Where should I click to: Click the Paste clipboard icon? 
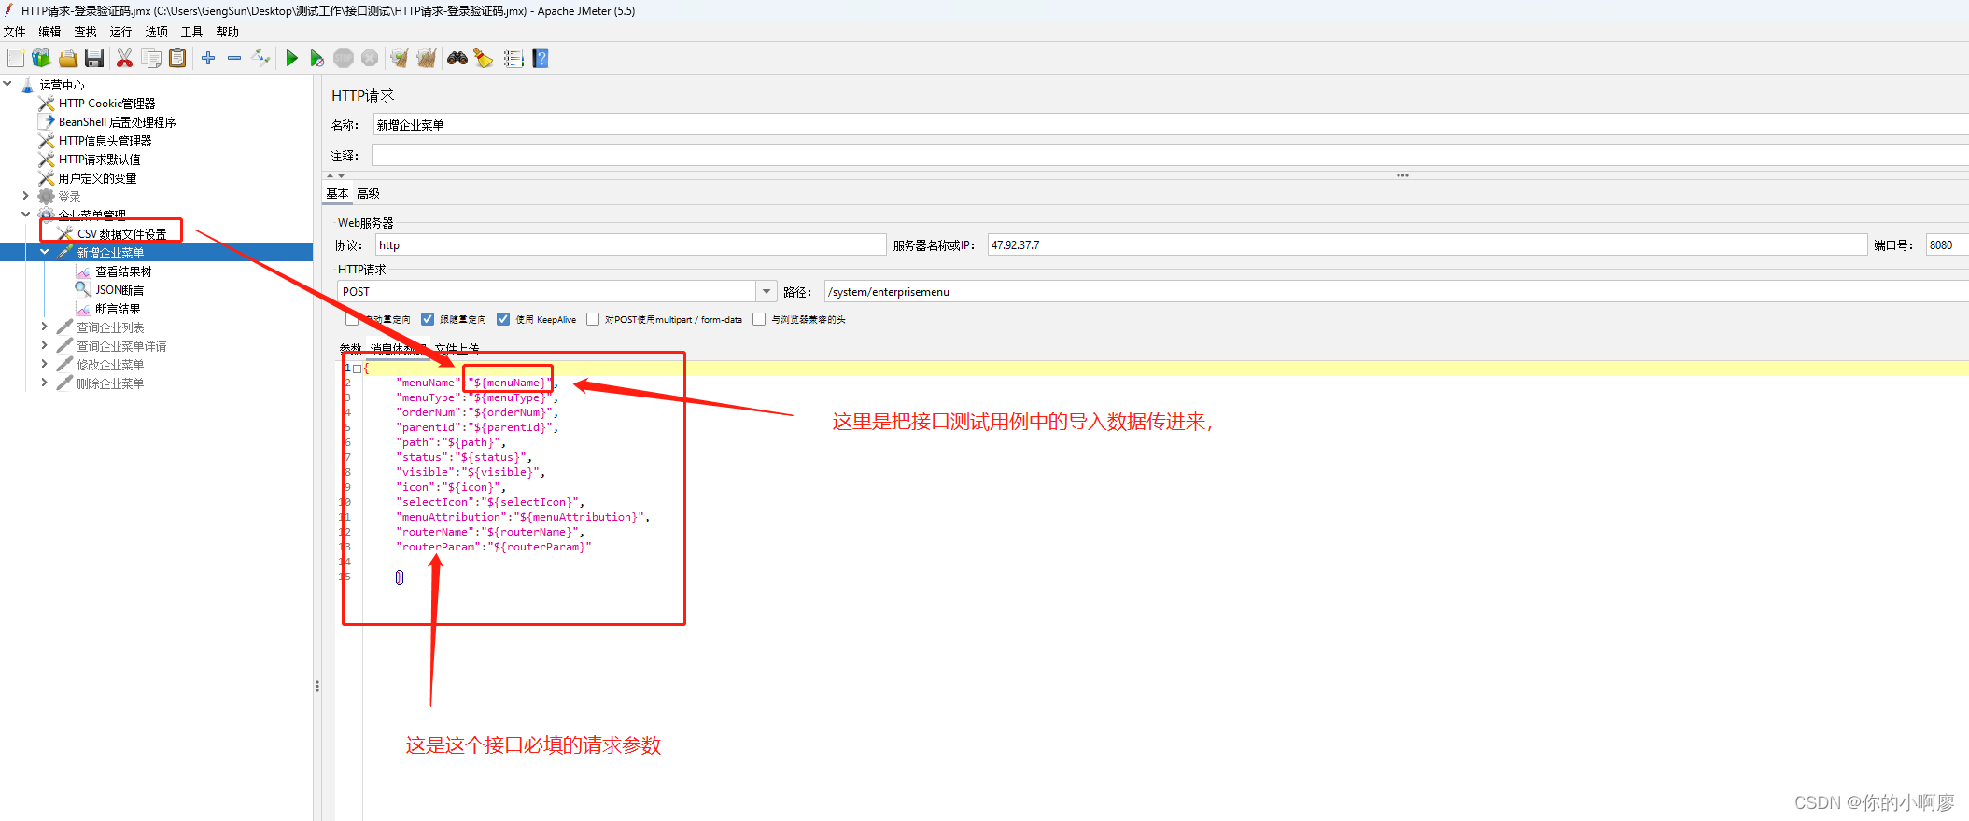177,58
